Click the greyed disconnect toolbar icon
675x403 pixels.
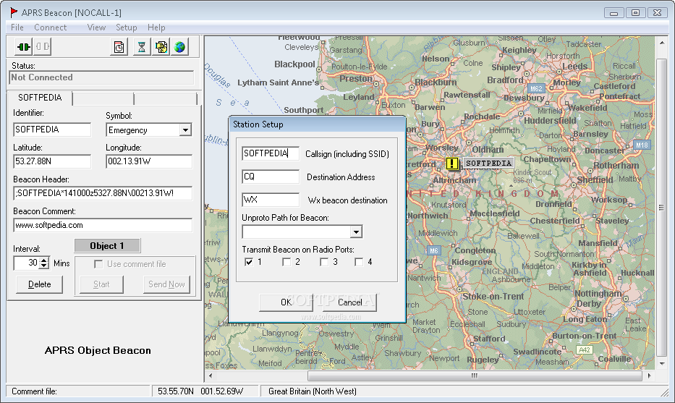42,46
